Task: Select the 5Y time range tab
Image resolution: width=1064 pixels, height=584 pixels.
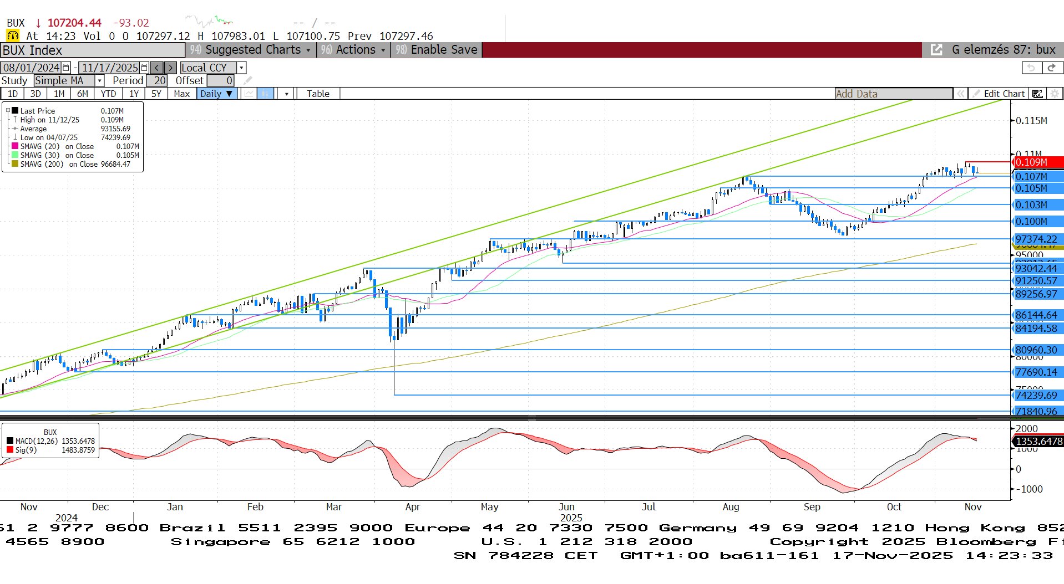Action: click(156, 94)
